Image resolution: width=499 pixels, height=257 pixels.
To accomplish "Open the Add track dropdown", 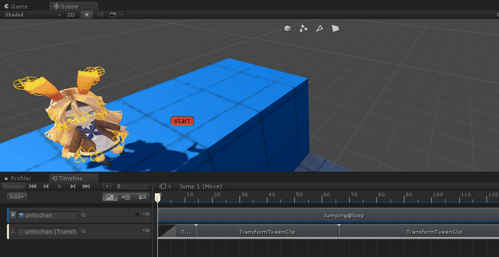I will click(x=17, y=197).
